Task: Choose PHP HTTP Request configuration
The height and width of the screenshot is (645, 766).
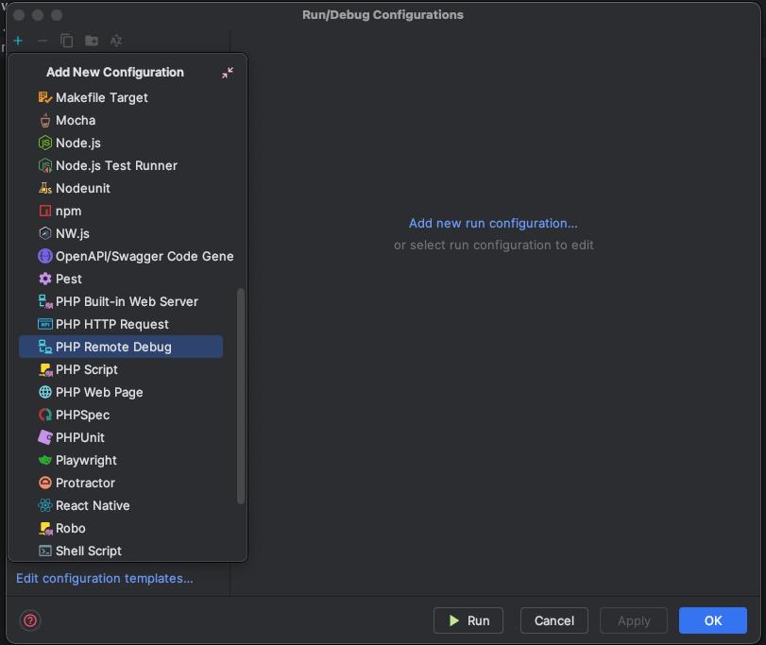Action: 121,324
